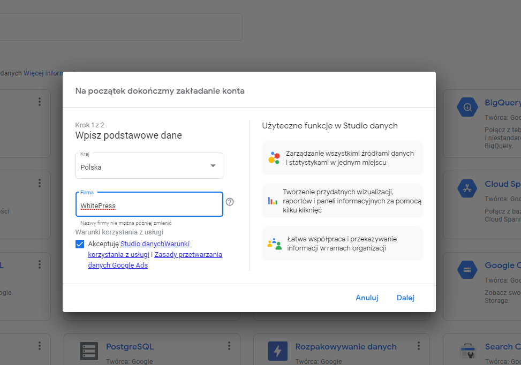Open the Rozpakowywanie danych card three-dot menu
521x365 pixels.
(x=419, y=346)
